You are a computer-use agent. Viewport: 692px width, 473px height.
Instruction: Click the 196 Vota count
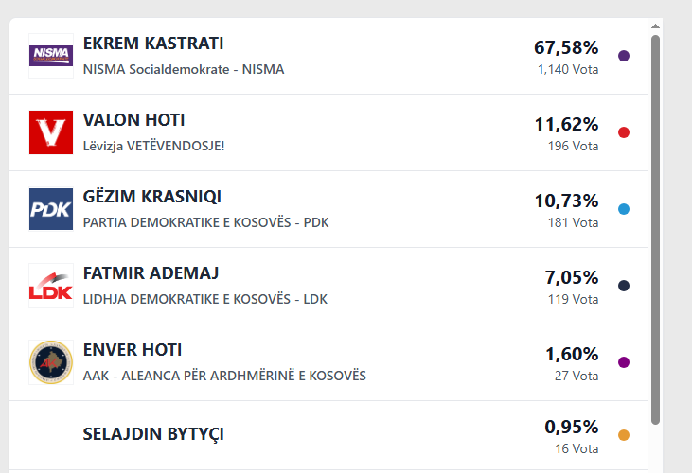(573, 147)
